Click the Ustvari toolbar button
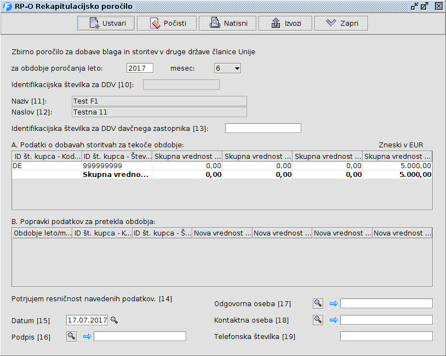 pos(106,24)
